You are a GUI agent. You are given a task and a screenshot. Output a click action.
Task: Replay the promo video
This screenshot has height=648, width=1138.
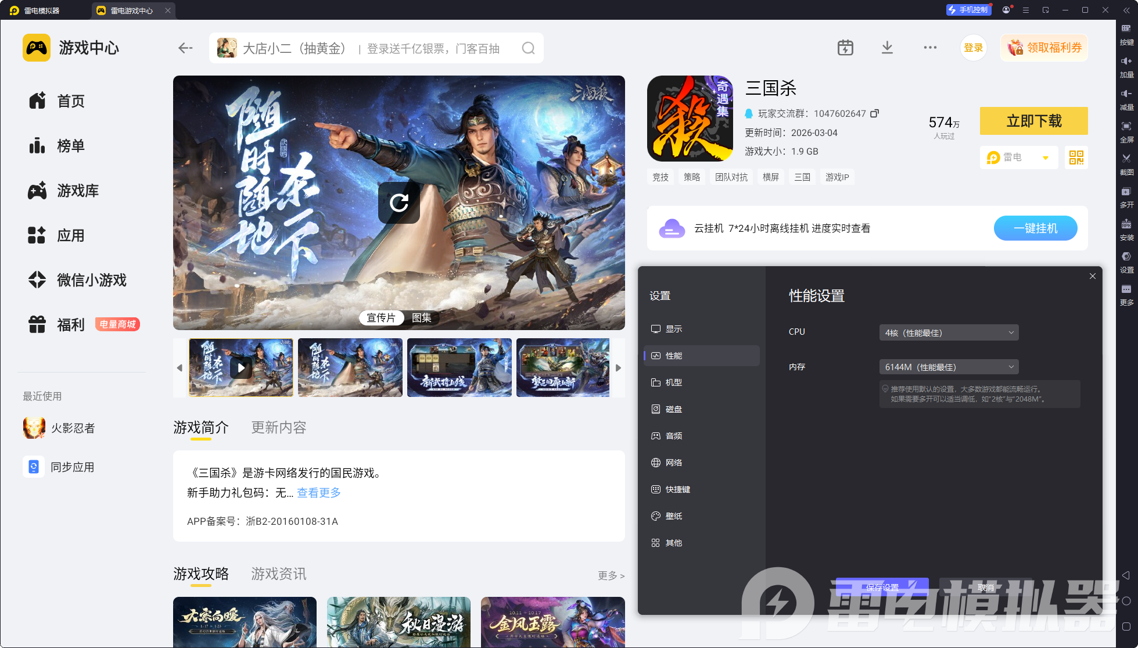pos(399,203)
